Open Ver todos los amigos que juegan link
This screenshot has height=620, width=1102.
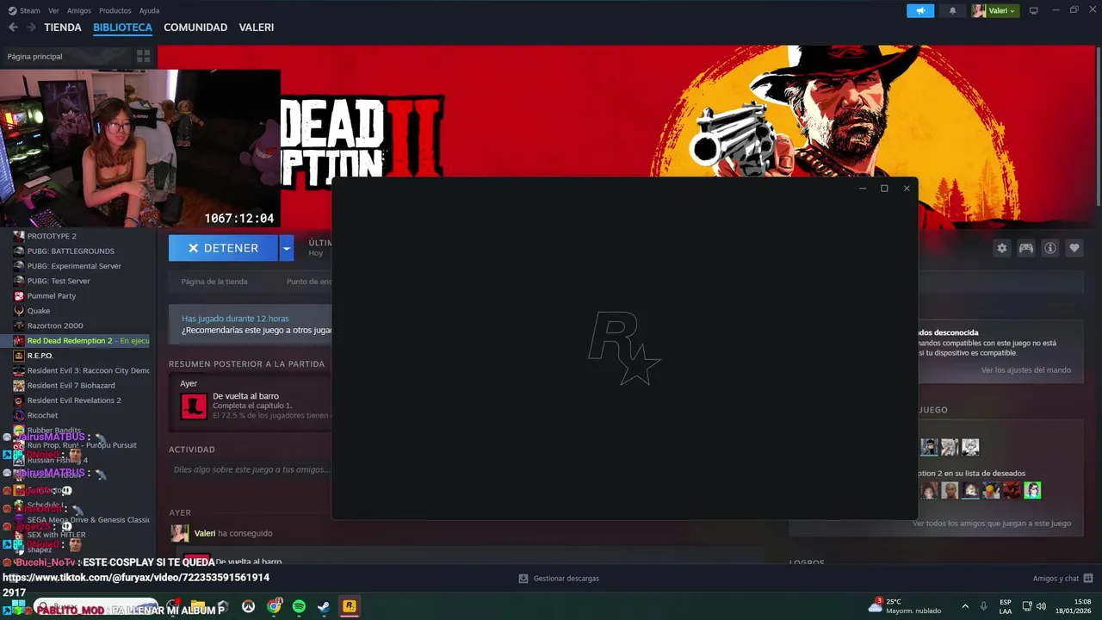coord(992,524)
